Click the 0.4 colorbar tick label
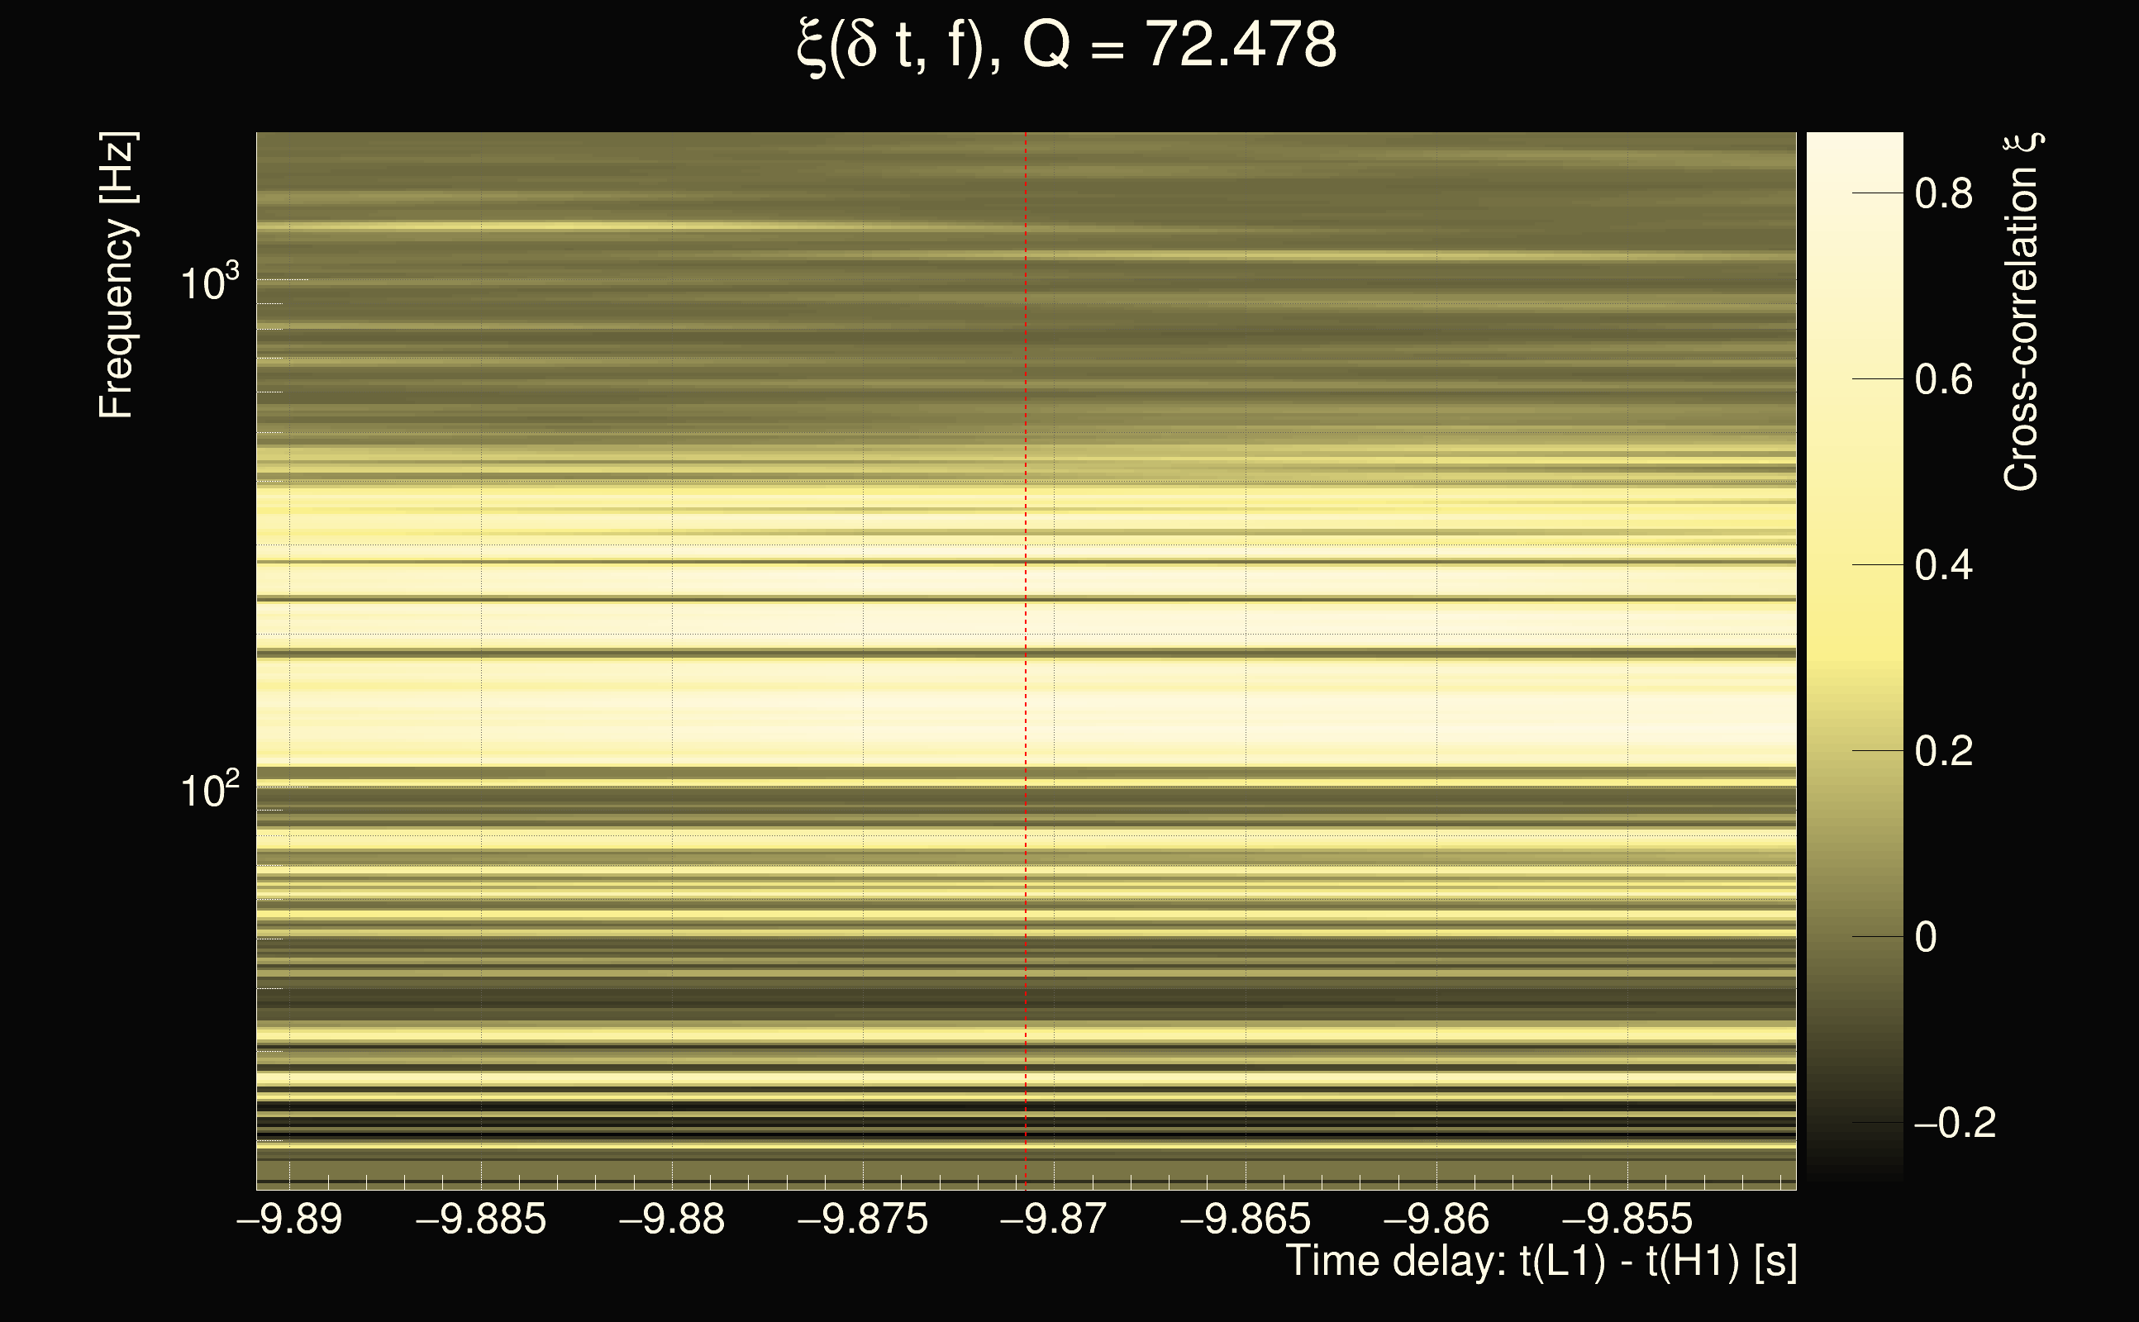 coord(1943,566)
